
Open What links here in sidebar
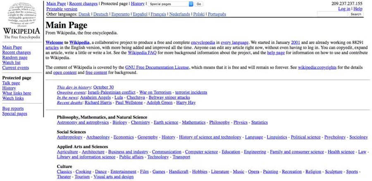(17, 93)
